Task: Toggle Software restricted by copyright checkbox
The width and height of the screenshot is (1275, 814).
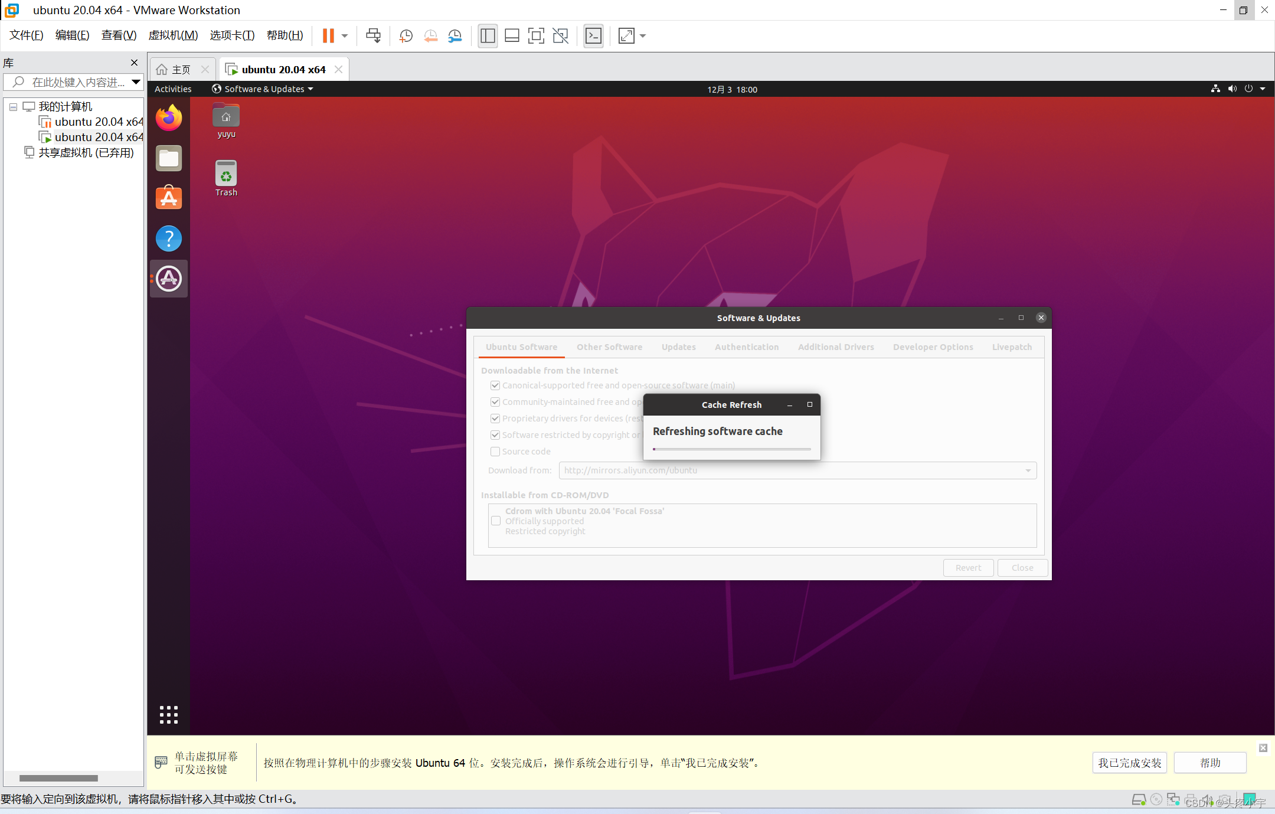Action: click(x=495, y=435)
